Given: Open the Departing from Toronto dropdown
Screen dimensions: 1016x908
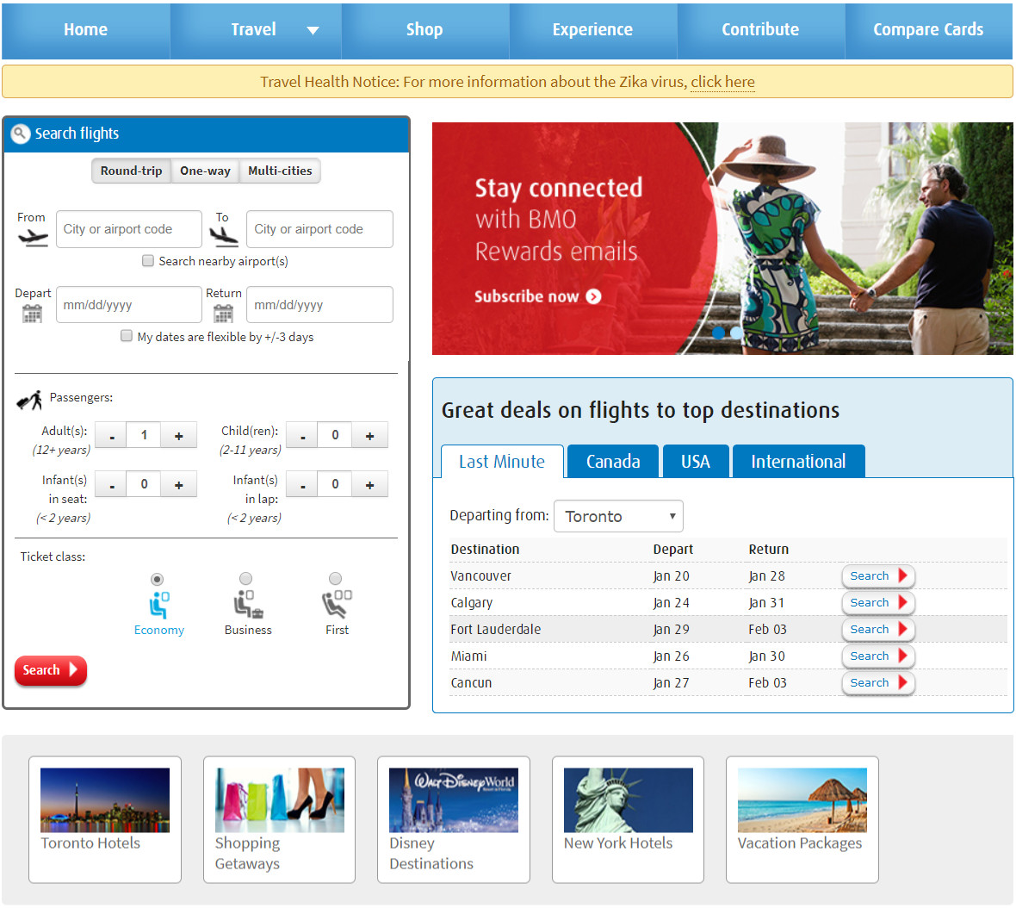Looking at the screenshot, I should coord(618,516).
